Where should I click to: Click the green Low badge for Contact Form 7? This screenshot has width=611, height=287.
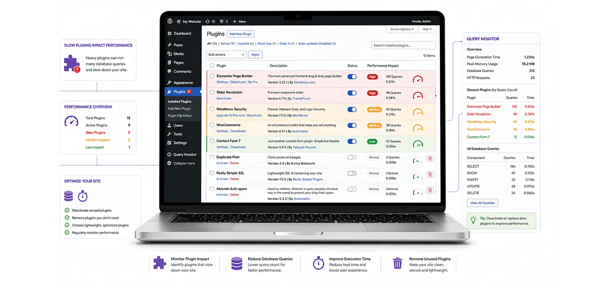372,141
